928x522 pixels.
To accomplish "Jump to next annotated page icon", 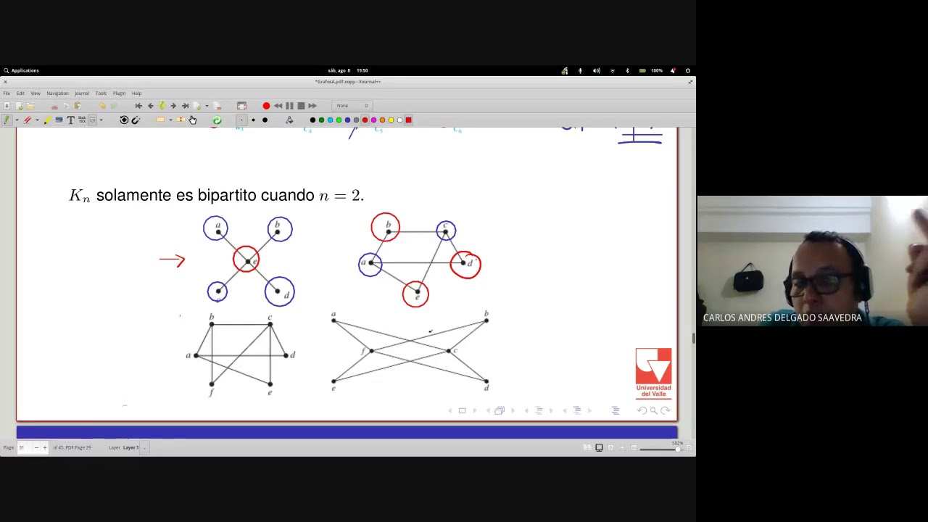I will click(x=162, y=106).
